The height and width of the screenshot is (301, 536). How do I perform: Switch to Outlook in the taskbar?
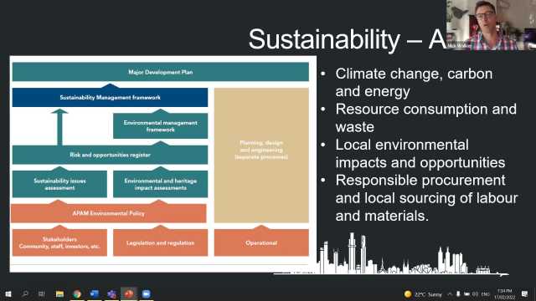pos(95,293)
